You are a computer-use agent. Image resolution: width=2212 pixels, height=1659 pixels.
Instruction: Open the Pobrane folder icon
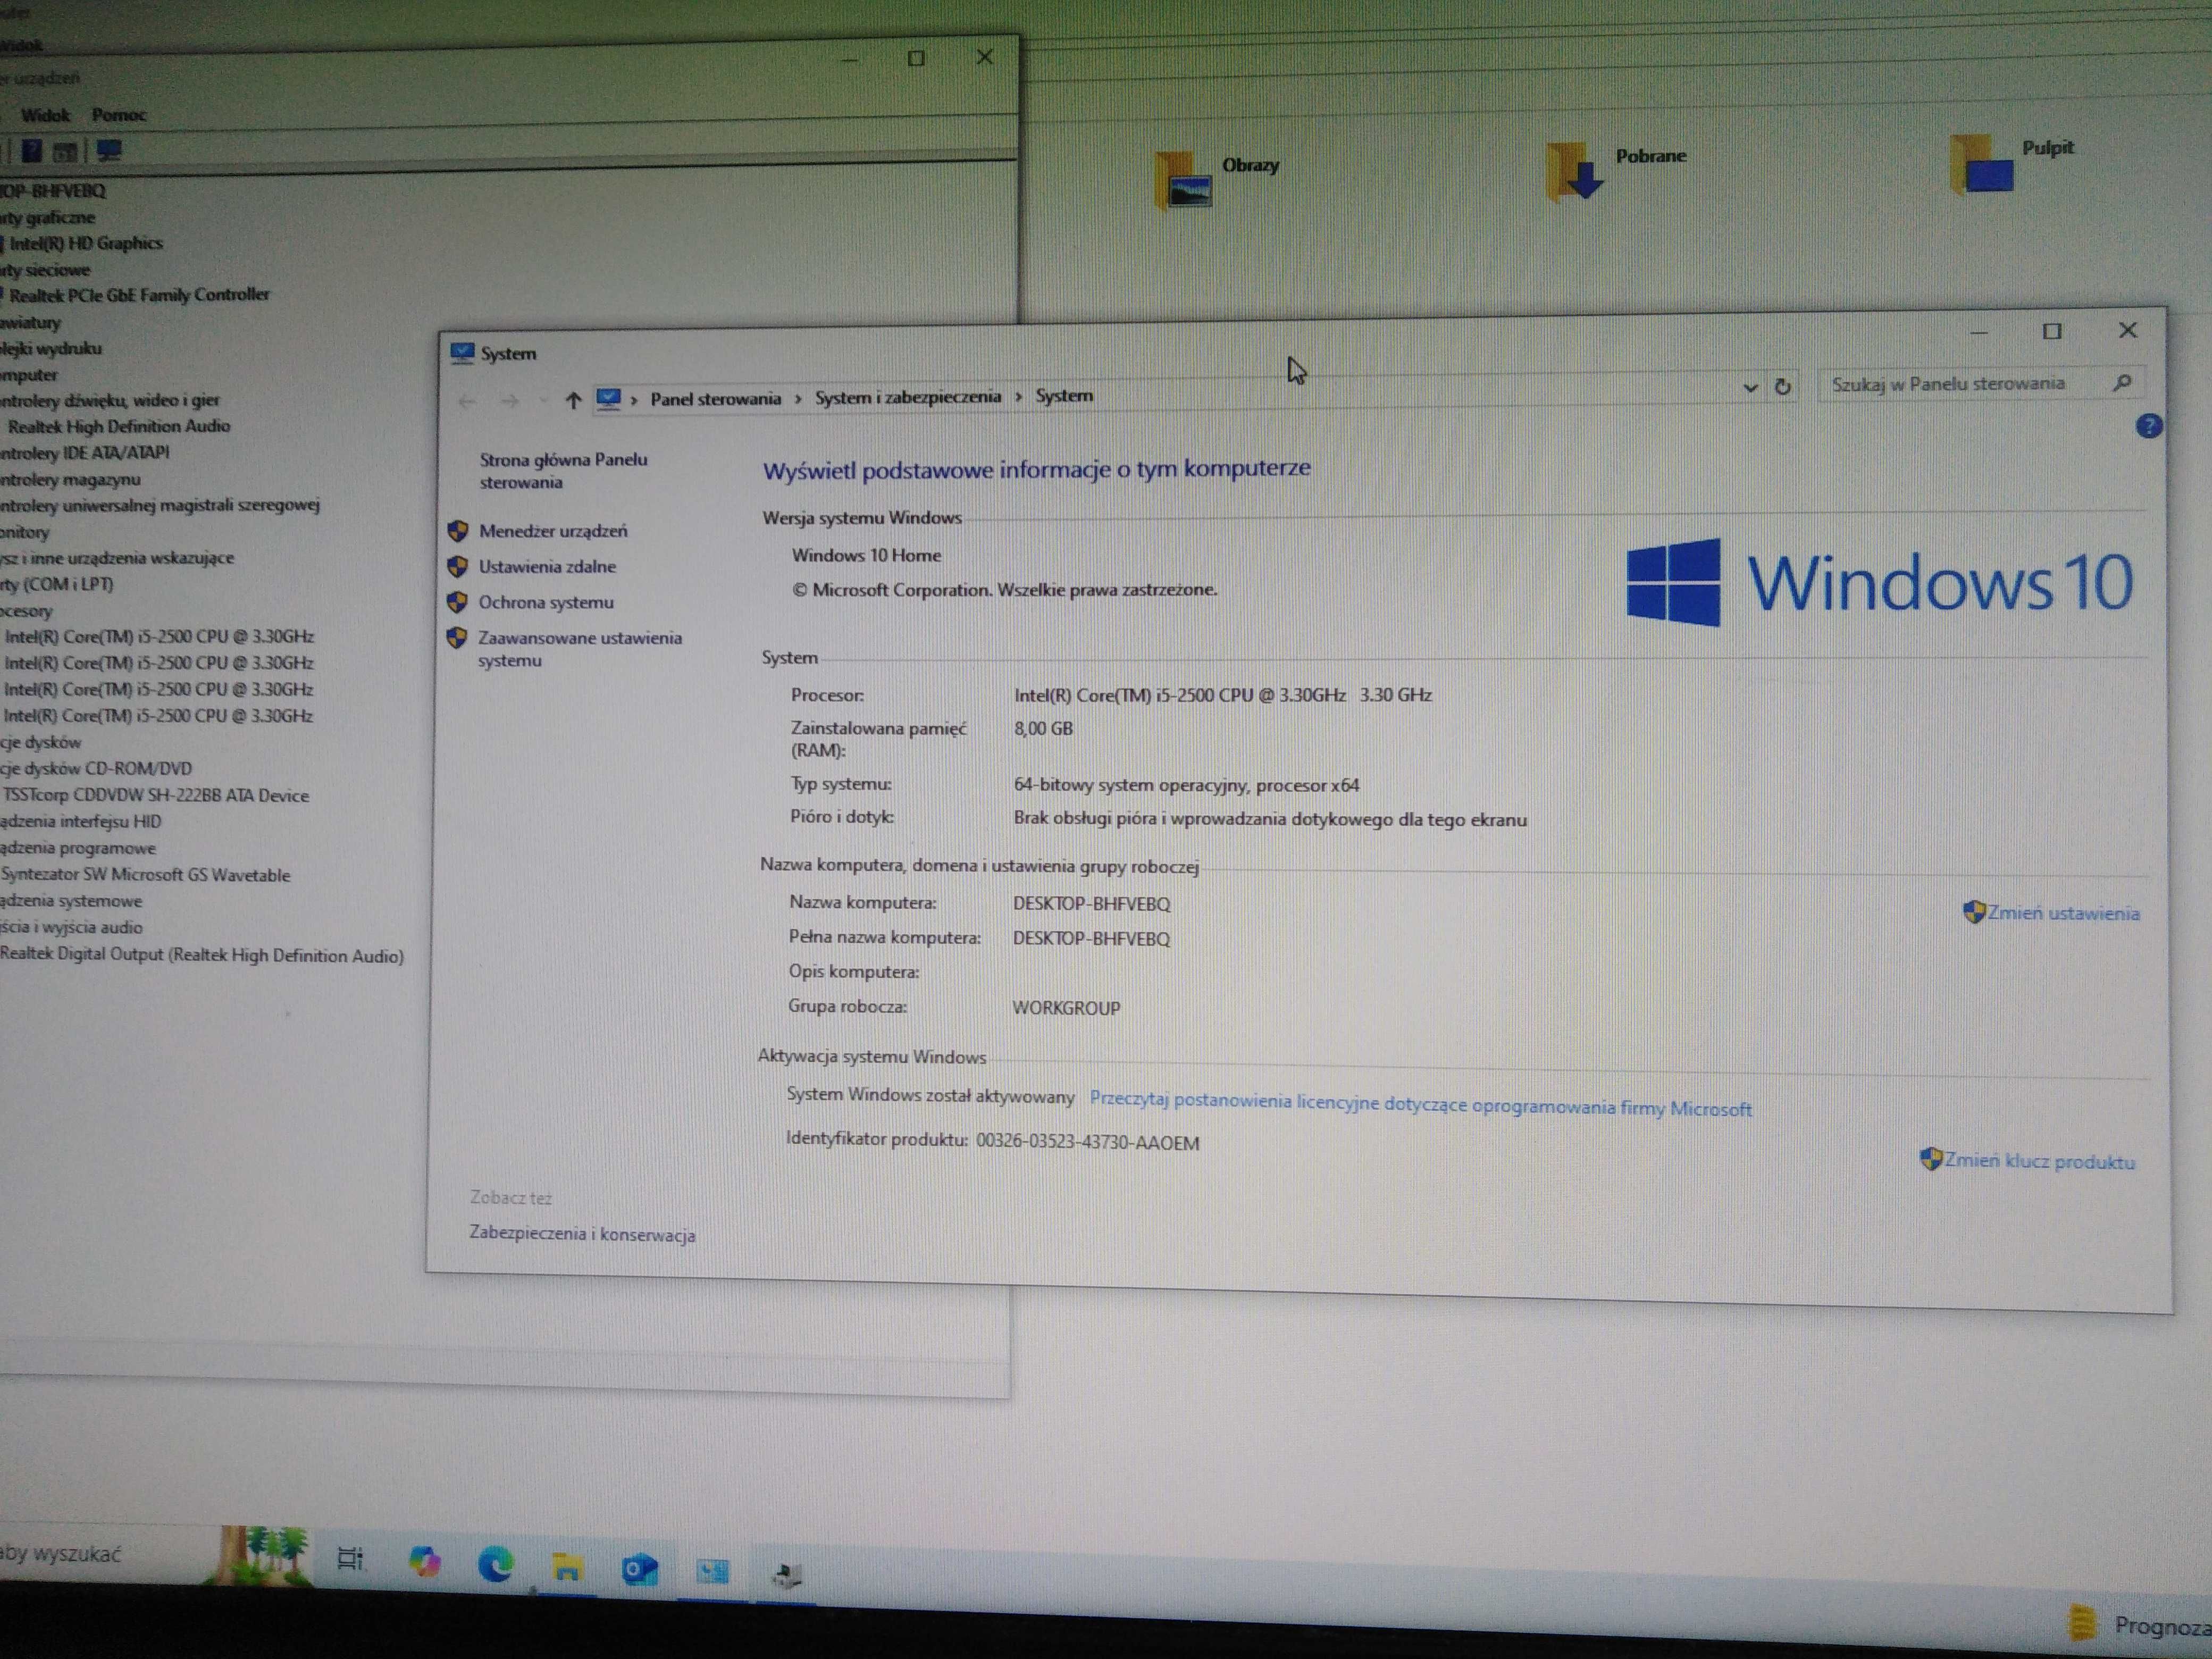tap(1575, 171)
